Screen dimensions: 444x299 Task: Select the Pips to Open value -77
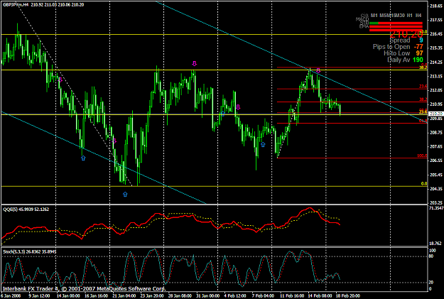(418, 47)
